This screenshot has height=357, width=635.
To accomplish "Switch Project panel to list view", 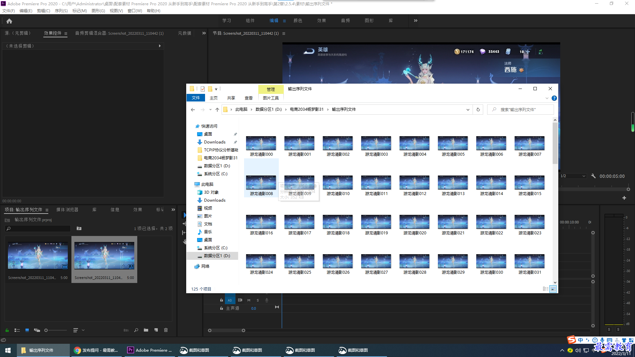I will pyautogui.click(x=17, y=330).
